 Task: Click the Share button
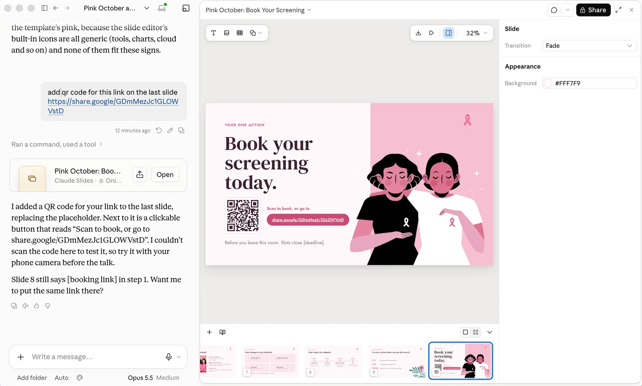(593, 10)
